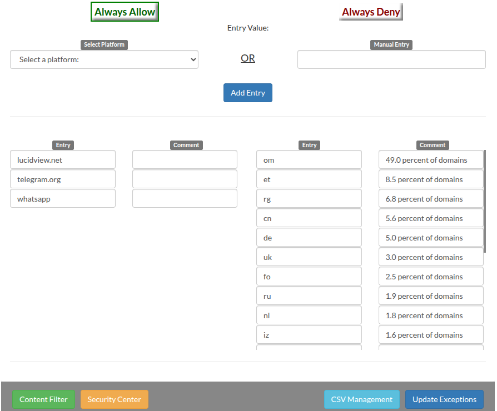Click the comment field next to lucidview.net

[185, 160]
